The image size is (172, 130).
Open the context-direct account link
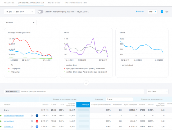(x=9, y=121)
